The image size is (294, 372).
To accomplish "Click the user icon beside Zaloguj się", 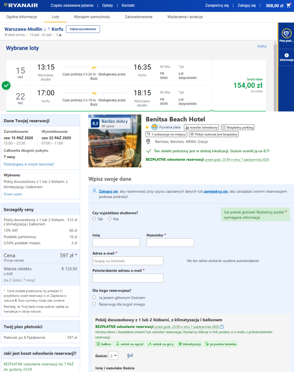I will point(94,191).
